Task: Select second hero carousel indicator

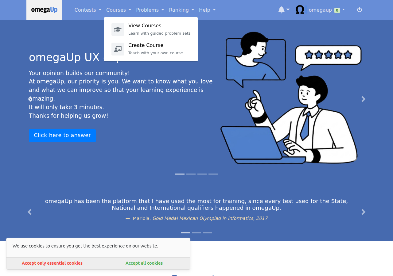Action: click(x=191, y=174)
